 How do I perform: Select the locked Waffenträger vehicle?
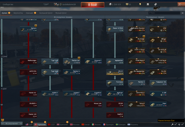(x=28, y=62)
